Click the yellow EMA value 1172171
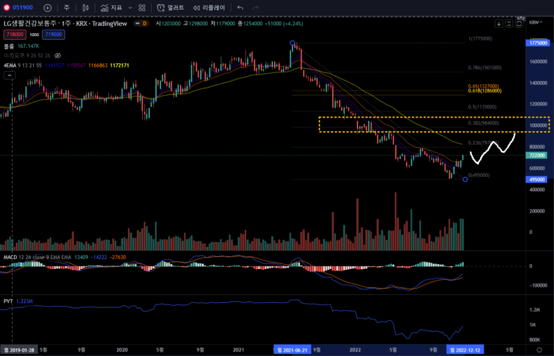The height and width of the screenshot is (356, 554). 120,65
